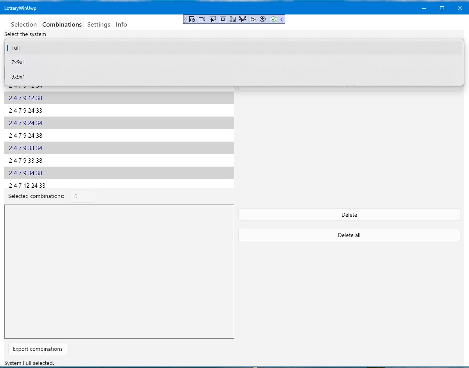
Task: Close the LotteryWinUwp window
Action: click(460, 8)
